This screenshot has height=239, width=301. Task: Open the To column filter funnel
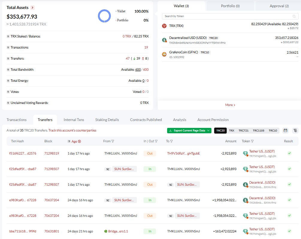171,141
